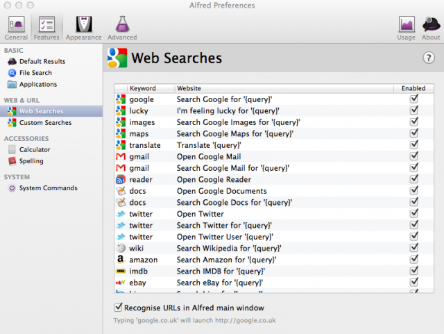Screen dimensions: 444x334
Task: Click the Google icon beside google keyword
Action: coord(121,99)
